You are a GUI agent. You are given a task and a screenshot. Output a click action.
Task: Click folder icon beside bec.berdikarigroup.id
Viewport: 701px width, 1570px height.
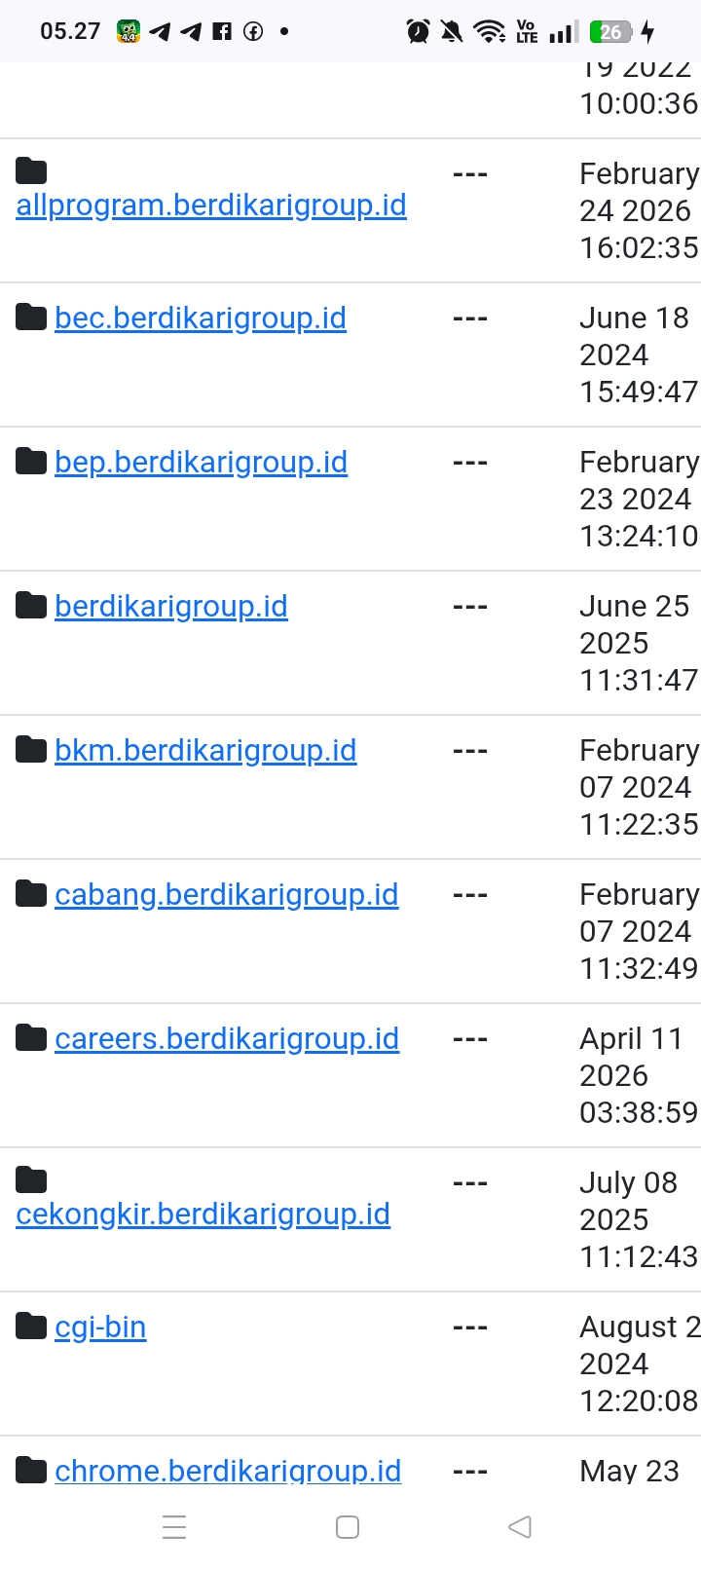pos(31,318)
